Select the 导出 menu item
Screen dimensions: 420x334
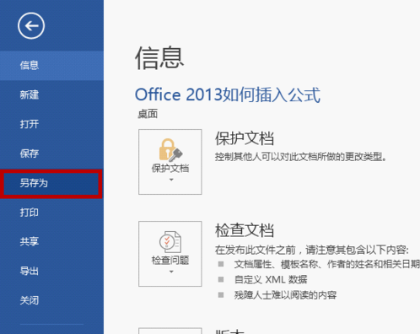click(x=51, y=272)
